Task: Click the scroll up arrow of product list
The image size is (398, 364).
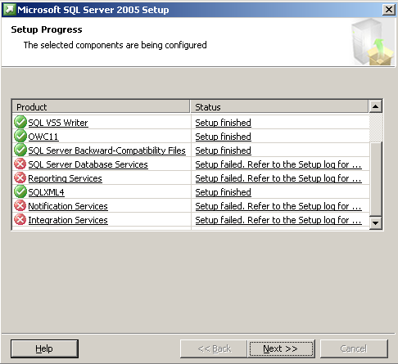Action: click(376, 106)
